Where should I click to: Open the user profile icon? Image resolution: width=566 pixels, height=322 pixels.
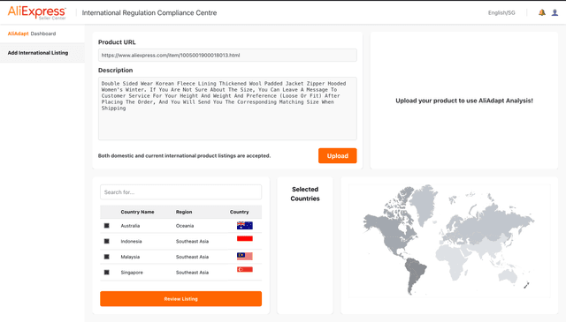pos(555,12)
